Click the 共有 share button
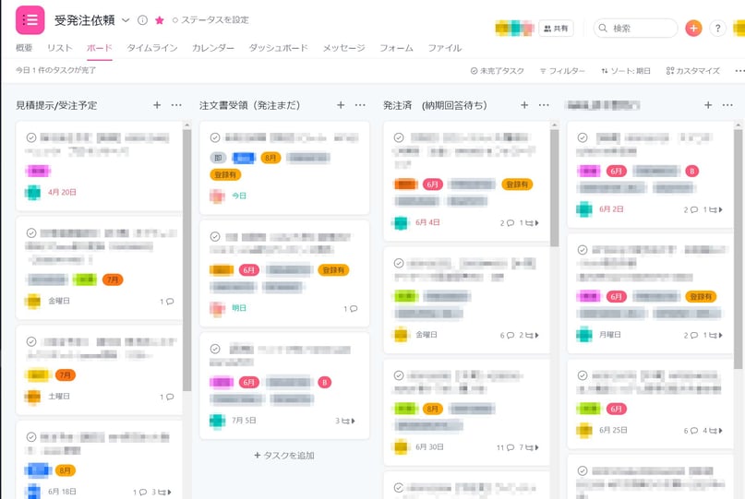745x499 pixels. click(x=556, y=29)
